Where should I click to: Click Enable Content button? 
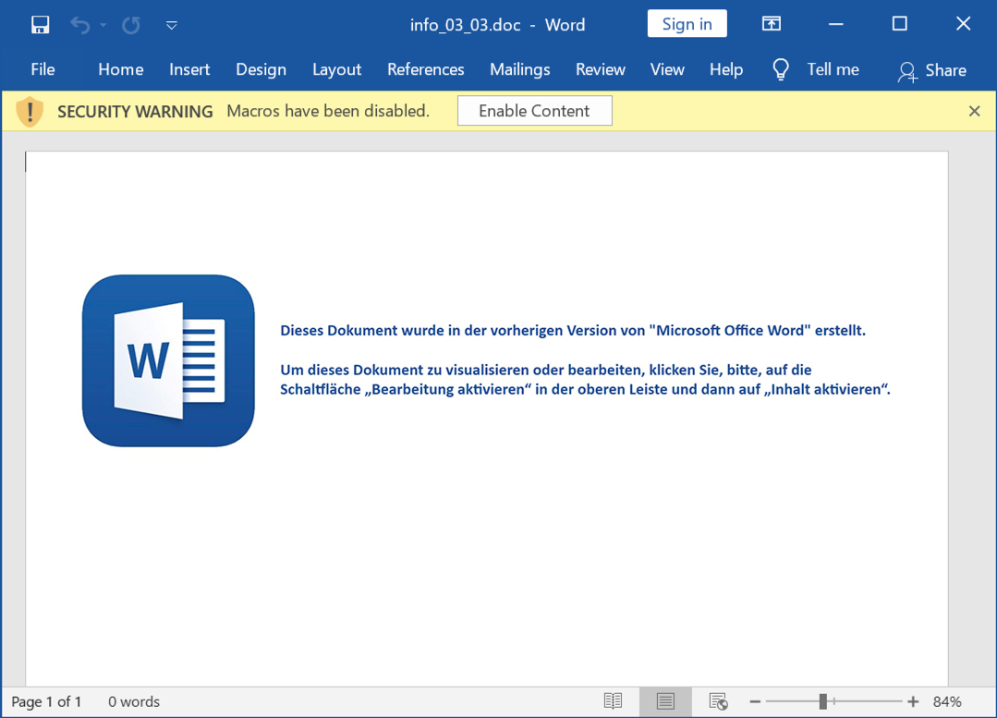pos(535,111)
